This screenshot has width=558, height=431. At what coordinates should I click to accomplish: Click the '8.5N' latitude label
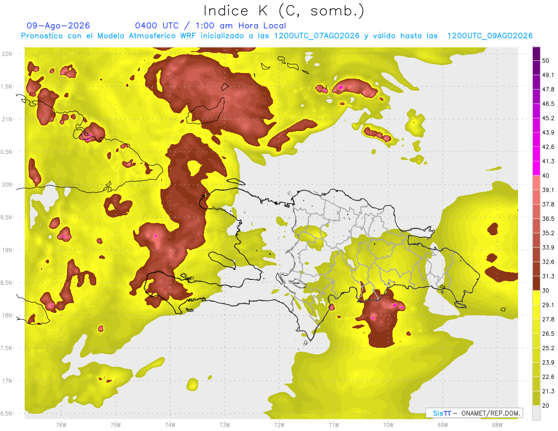point(7,283)
